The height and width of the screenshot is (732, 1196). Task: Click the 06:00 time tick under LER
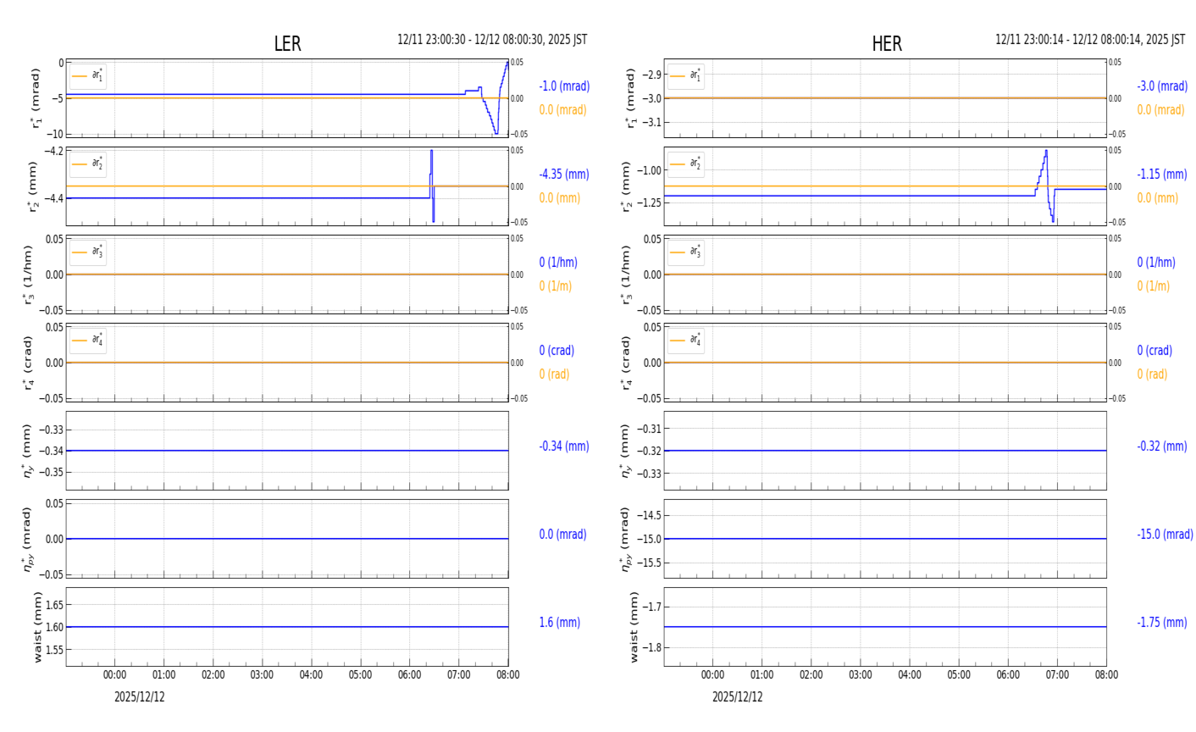[410, 675]
